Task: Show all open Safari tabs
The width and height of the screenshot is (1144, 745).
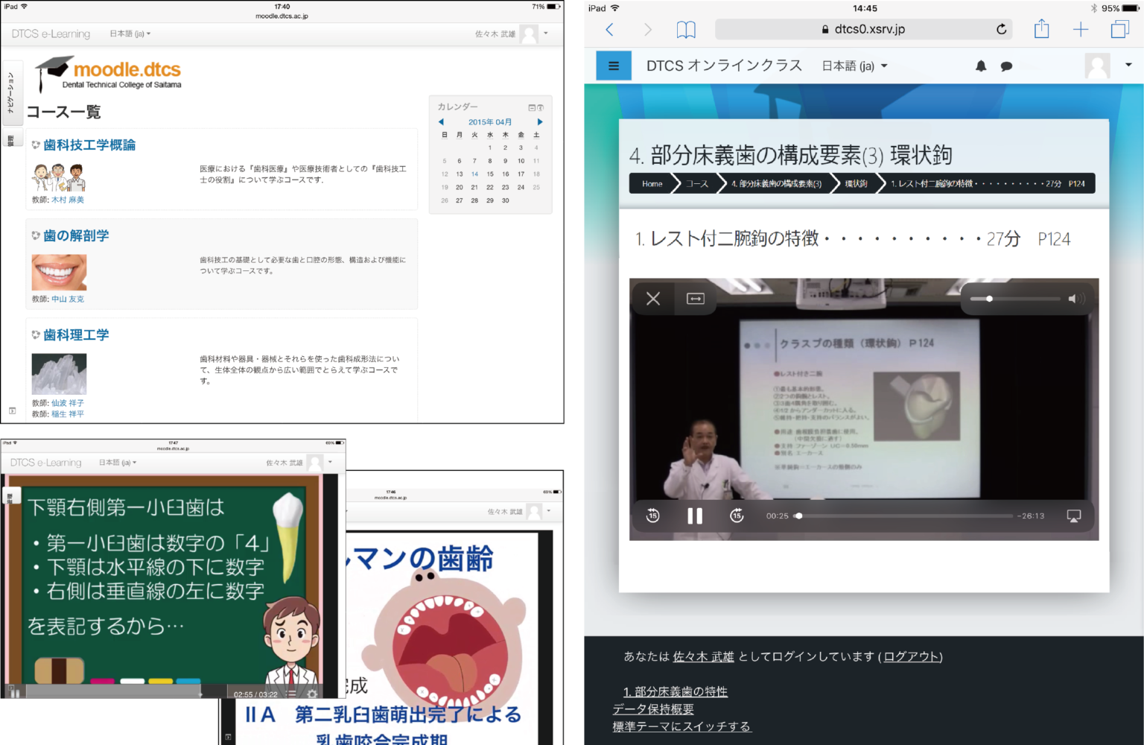Action: click(x=1119, y=30)
